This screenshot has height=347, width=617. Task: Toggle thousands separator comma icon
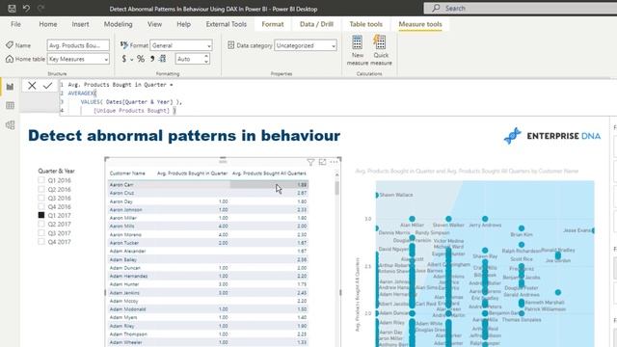[152, 59]
